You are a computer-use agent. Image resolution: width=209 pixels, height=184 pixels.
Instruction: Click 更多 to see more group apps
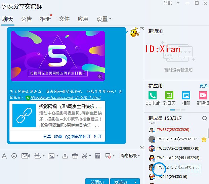204,86
